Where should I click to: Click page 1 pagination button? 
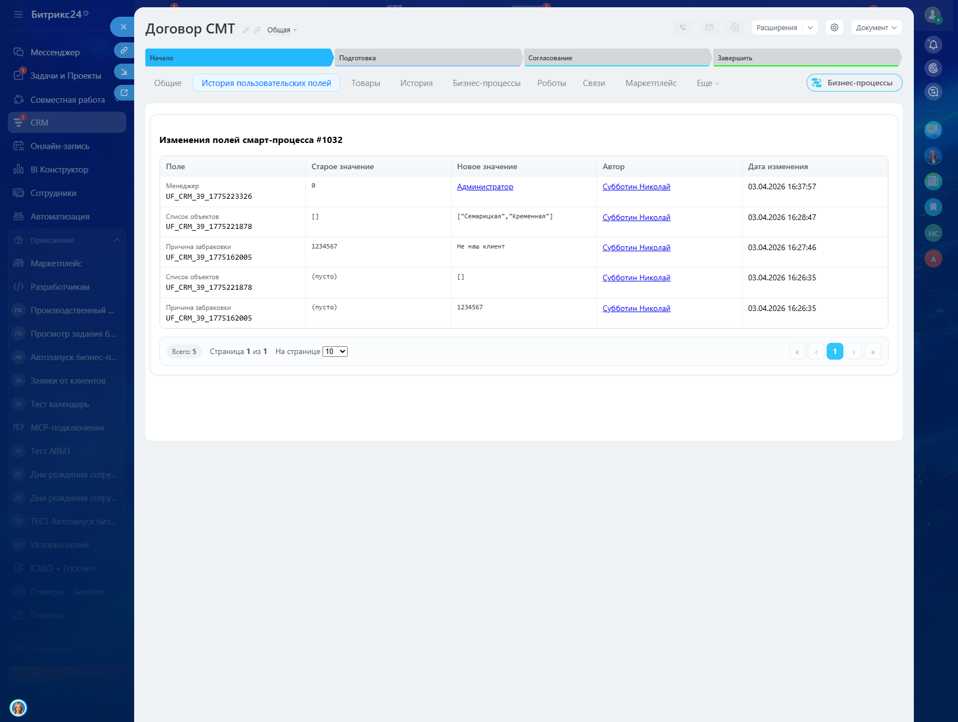(x=834, y=351)
